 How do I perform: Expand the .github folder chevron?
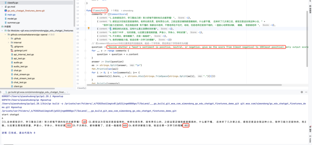8,39
